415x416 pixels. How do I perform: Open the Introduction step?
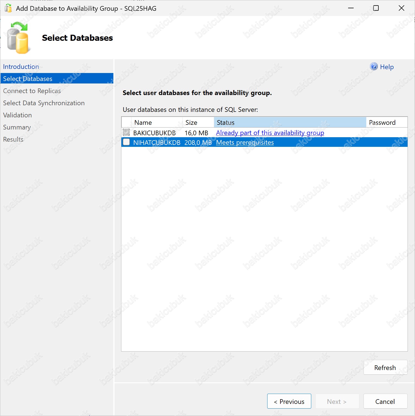click(21, 67)
